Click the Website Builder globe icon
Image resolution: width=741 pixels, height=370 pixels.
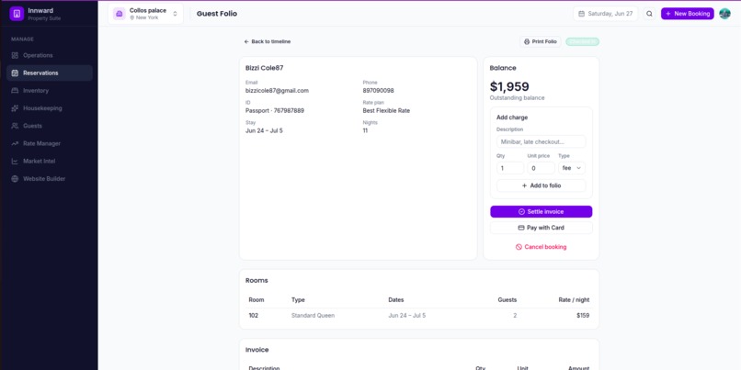tap(15, 179)
